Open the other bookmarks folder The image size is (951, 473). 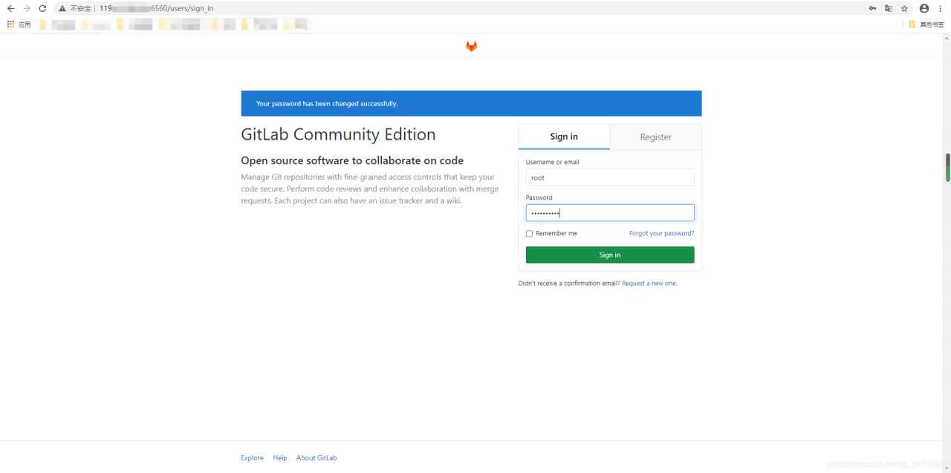point(926,25)
